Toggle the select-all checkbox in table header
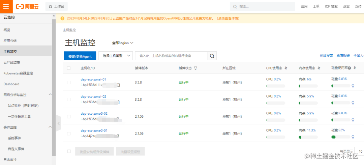Viewport: 364px width, 165px height. [69, 68]
